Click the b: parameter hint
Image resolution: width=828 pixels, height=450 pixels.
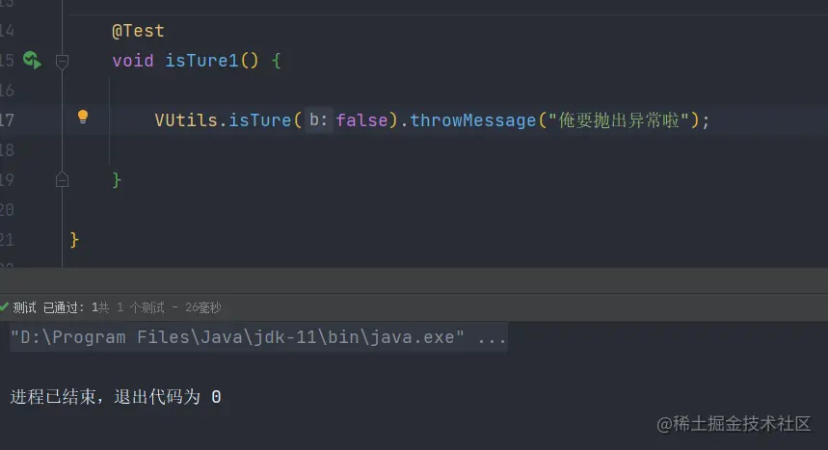point(318,119)
